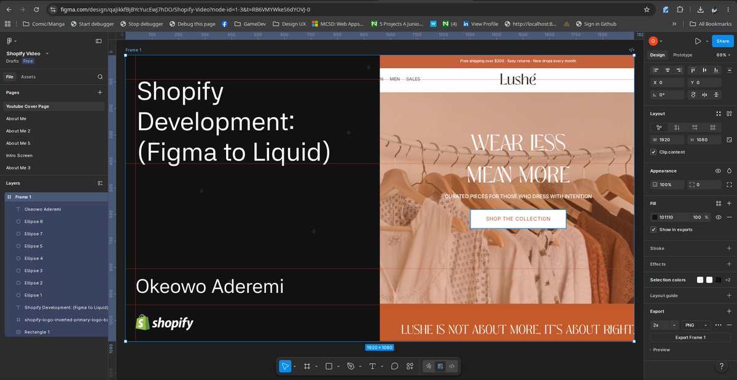Toggle Clip content checkbox

coord(654,152)
